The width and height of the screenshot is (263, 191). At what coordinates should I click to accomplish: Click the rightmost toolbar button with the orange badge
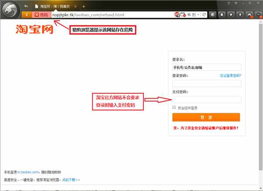[x=259, y=15]
